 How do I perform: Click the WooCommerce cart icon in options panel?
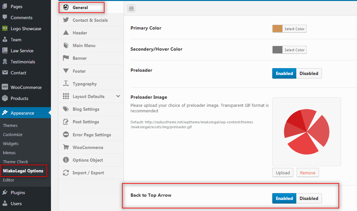[x=66, y=147]
